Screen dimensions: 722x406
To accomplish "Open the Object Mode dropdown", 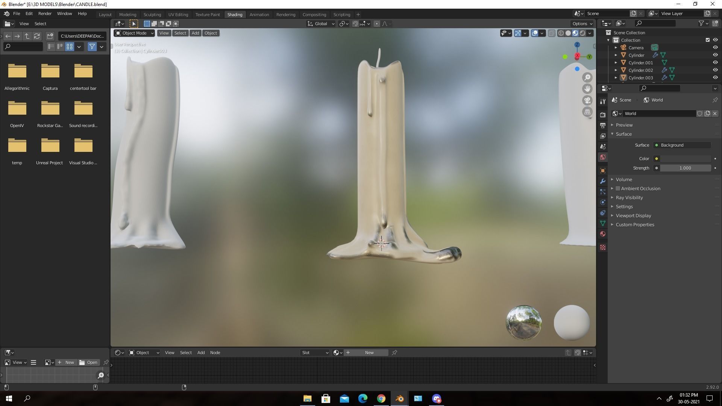I will click(134, 33).
